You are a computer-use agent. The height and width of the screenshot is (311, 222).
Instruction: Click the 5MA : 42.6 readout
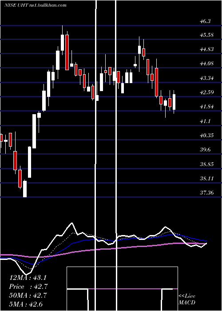click(26, 304)
